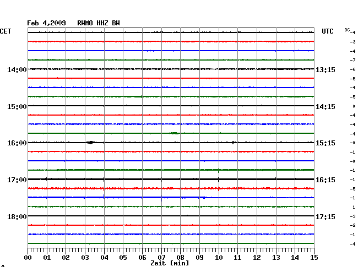Screen dimensions: 358x272
Task: Click minute tick label 02
Action: coord(66,258)
